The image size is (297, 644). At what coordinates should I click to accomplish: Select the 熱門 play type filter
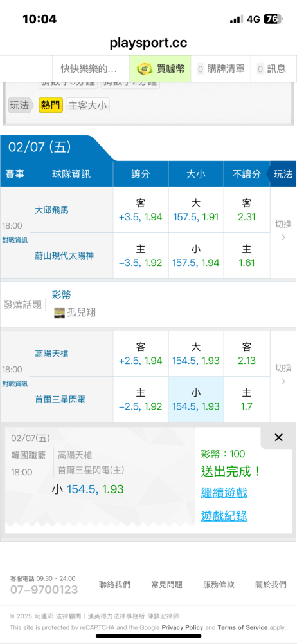pos(50,106)
